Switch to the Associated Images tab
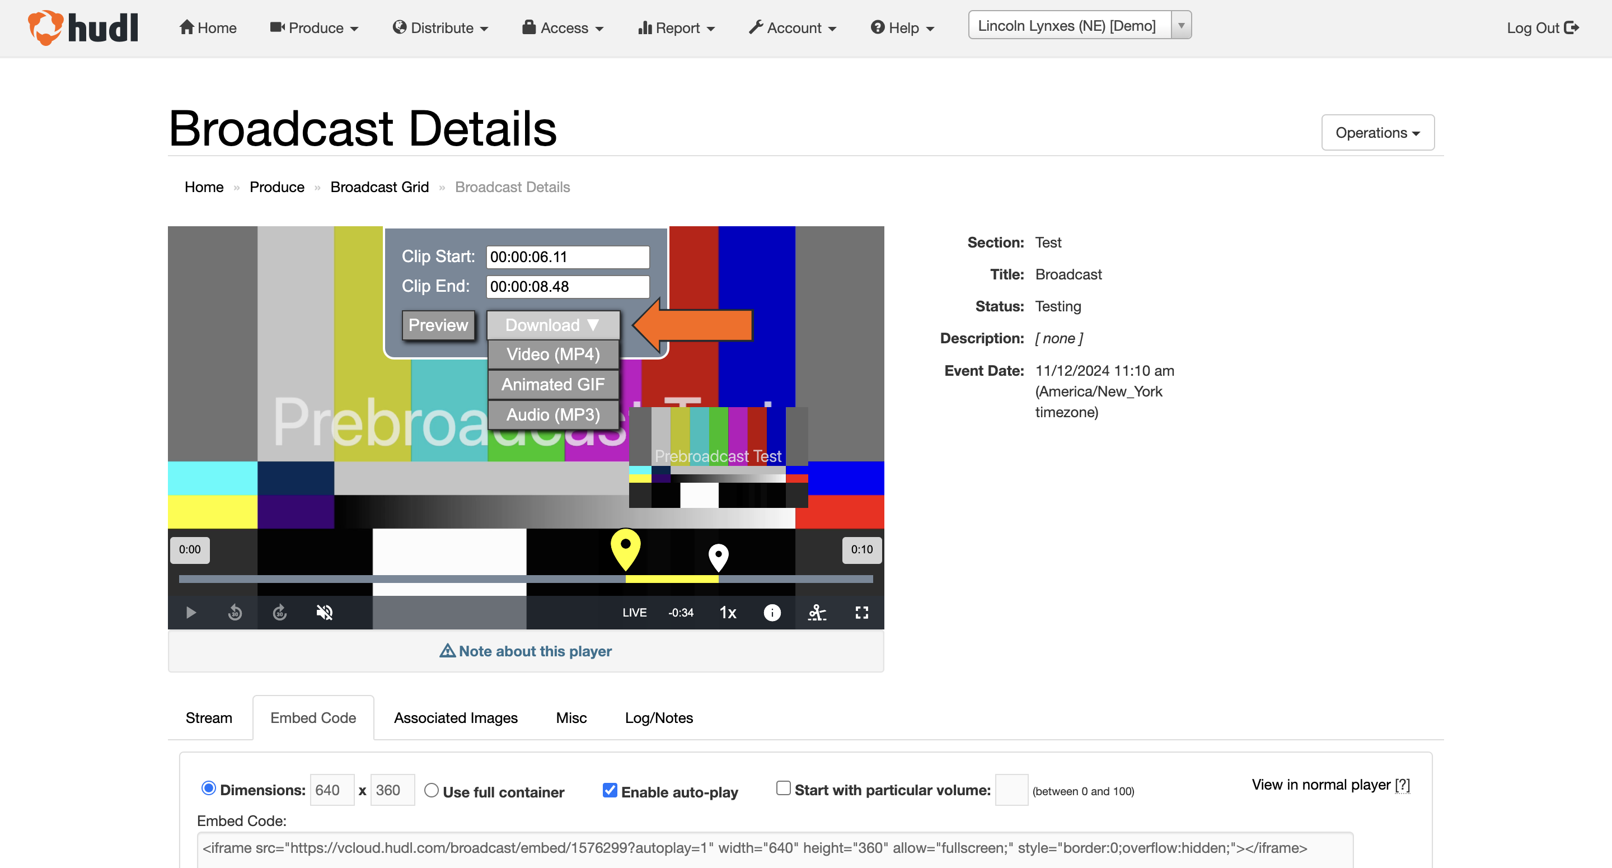The width and height of the screenshot is (1612, 868). pos(456,718)
